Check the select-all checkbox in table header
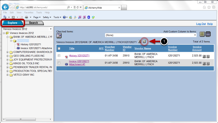 [59, 48]
